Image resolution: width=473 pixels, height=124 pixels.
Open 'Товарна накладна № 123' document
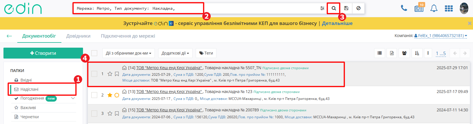coord(229,92)
